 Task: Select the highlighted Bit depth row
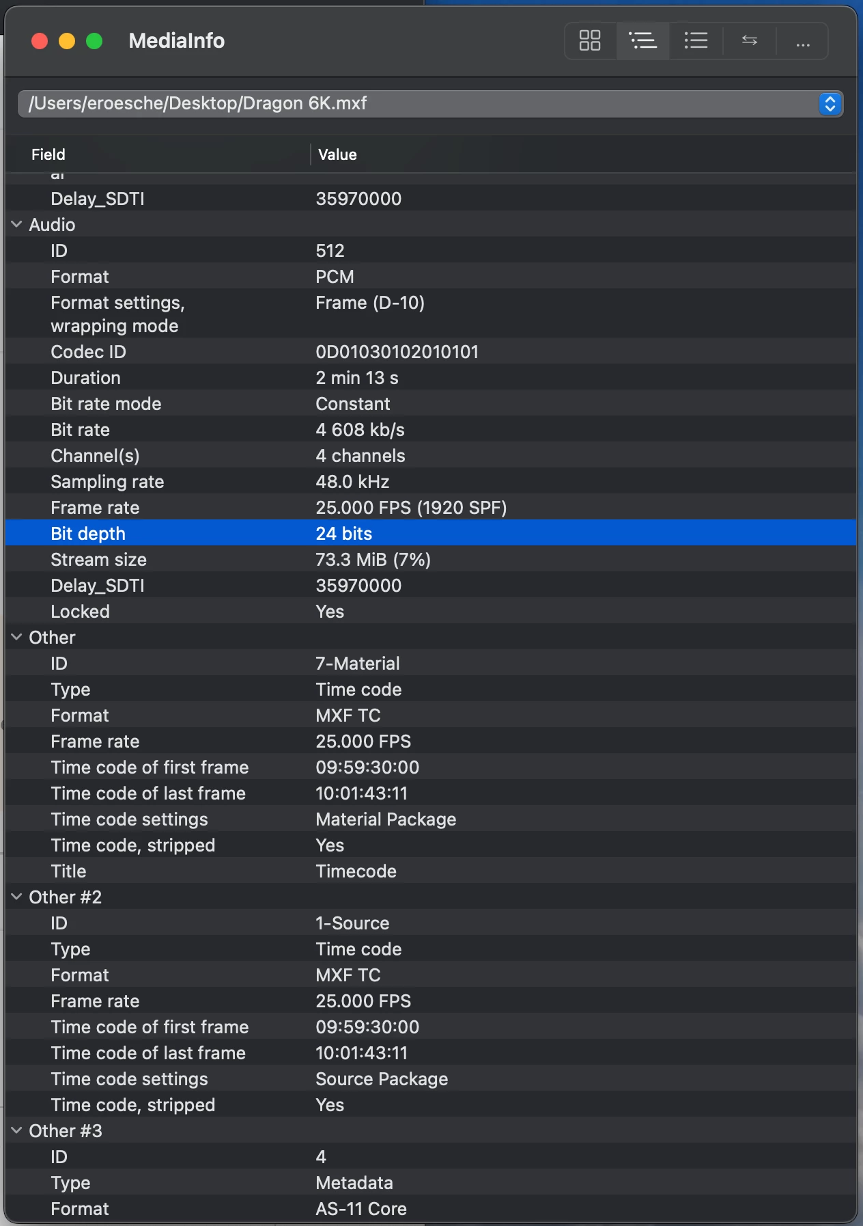[431, 533]
